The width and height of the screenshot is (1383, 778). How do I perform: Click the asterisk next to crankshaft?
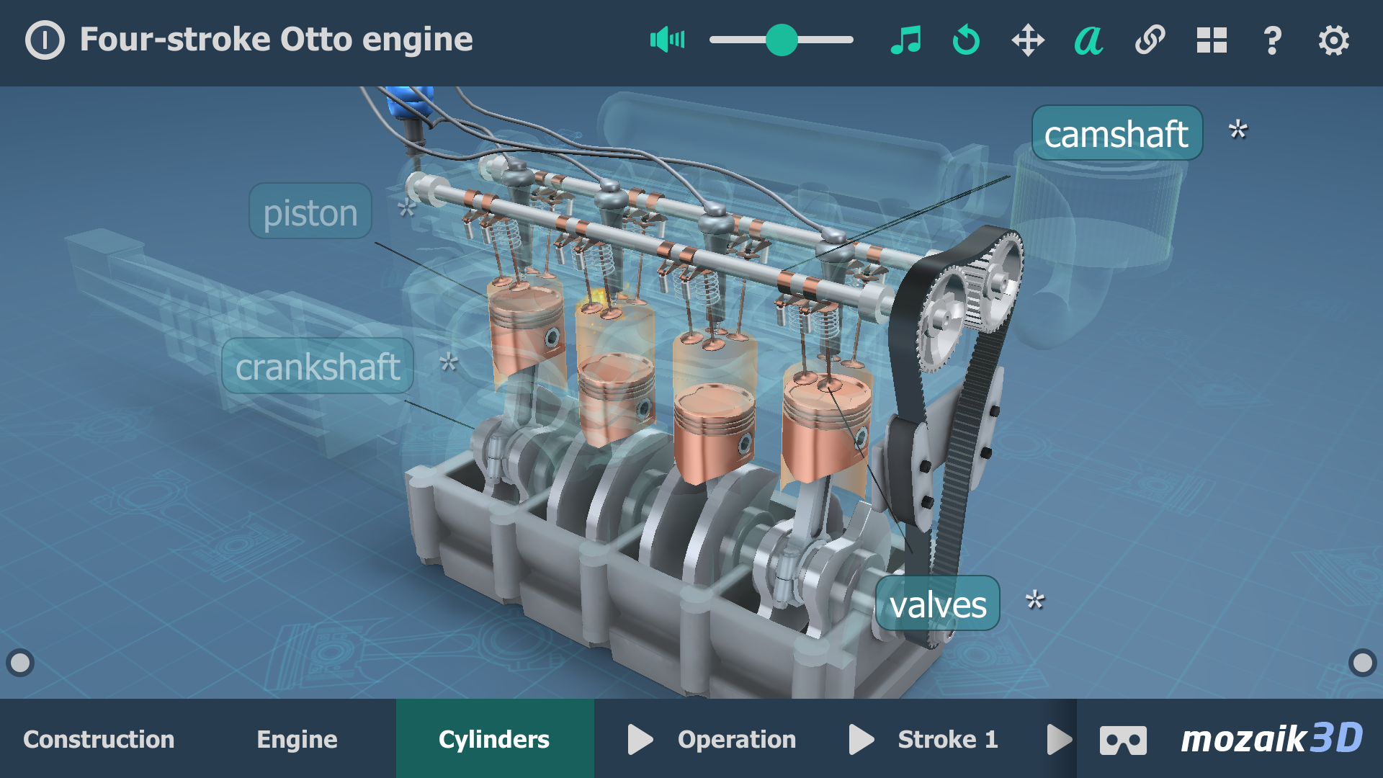point(449,362)
